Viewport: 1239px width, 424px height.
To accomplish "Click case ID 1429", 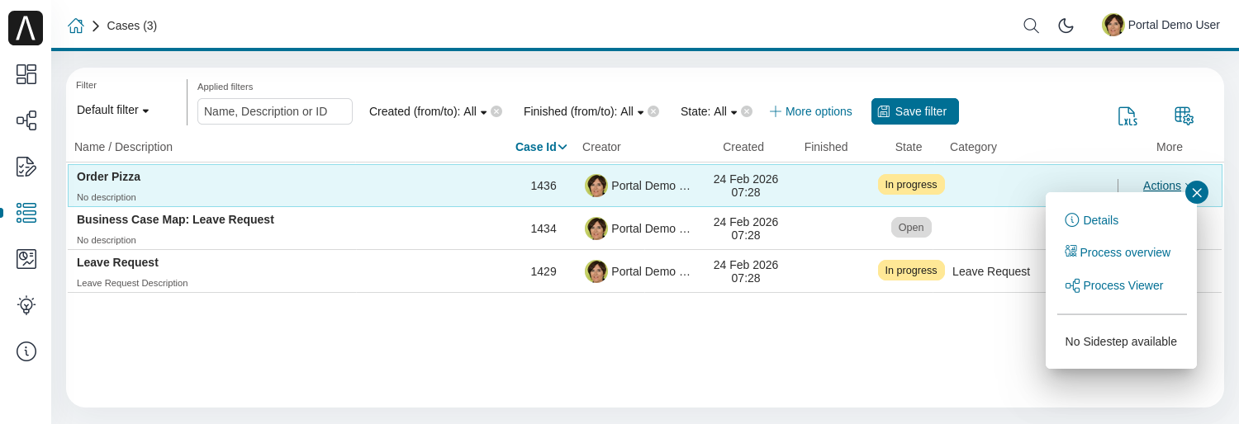I will click(x=544, y=271).
